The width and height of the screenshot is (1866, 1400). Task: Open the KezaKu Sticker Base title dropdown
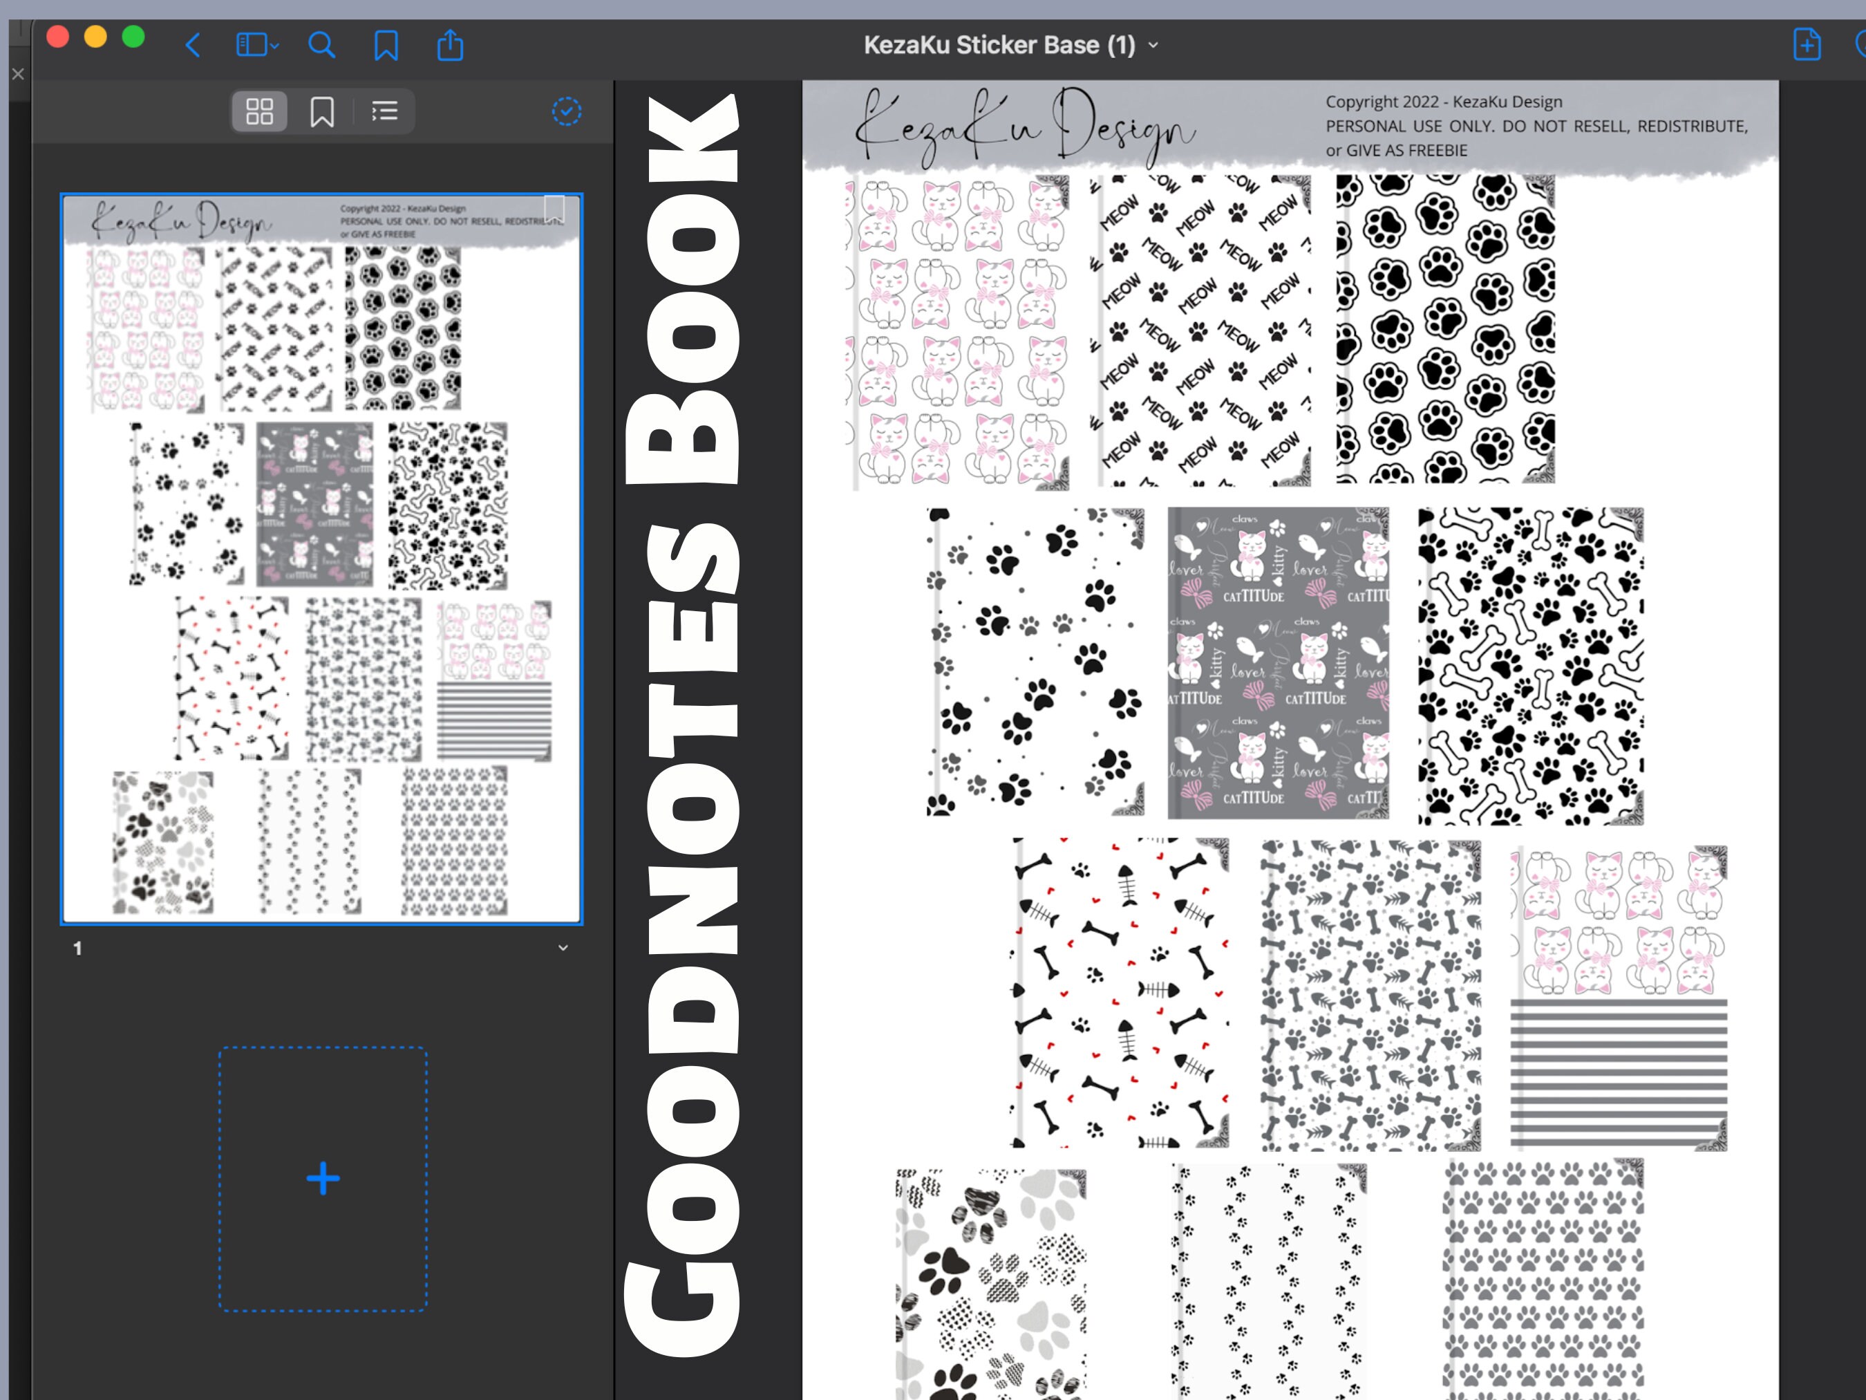coord(1153,45)
